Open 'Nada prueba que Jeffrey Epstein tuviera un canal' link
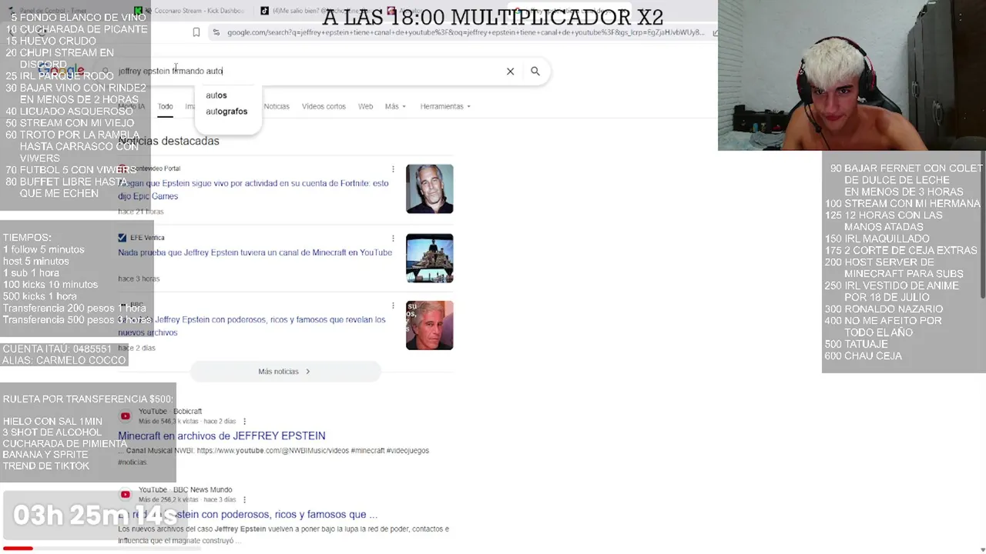 [x=255, y=252]
